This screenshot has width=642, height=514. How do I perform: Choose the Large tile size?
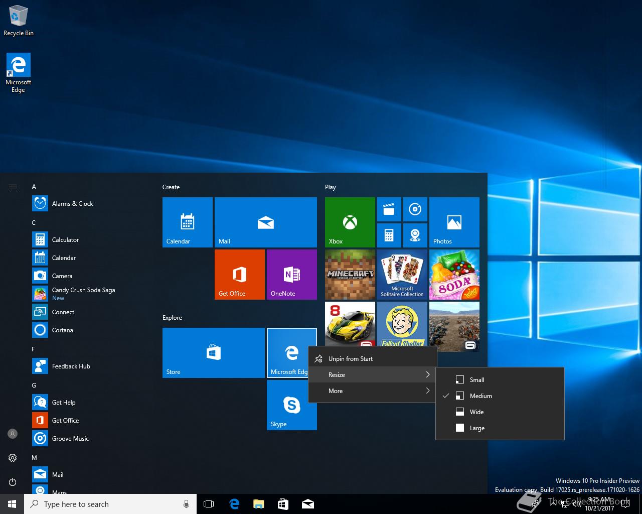500,428
